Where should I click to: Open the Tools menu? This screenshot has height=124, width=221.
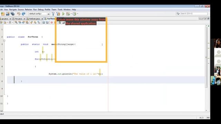point(60,10)
